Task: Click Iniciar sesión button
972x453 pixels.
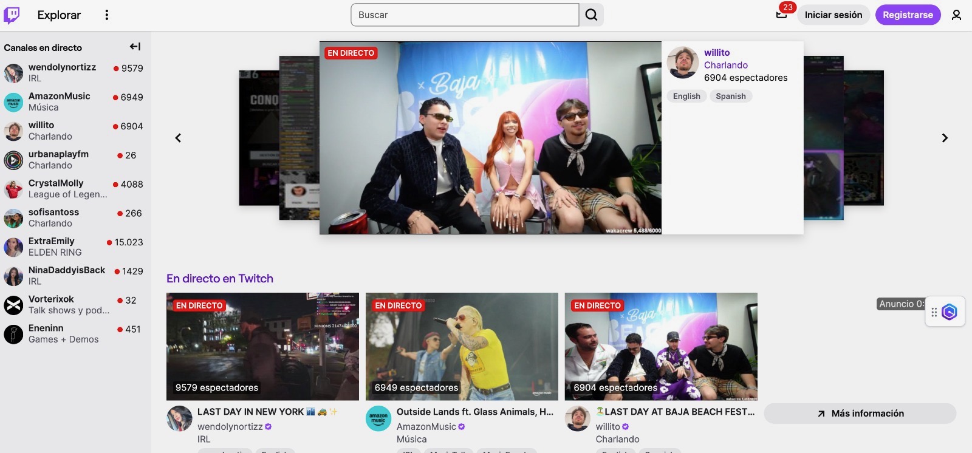Action: point(833,15)
